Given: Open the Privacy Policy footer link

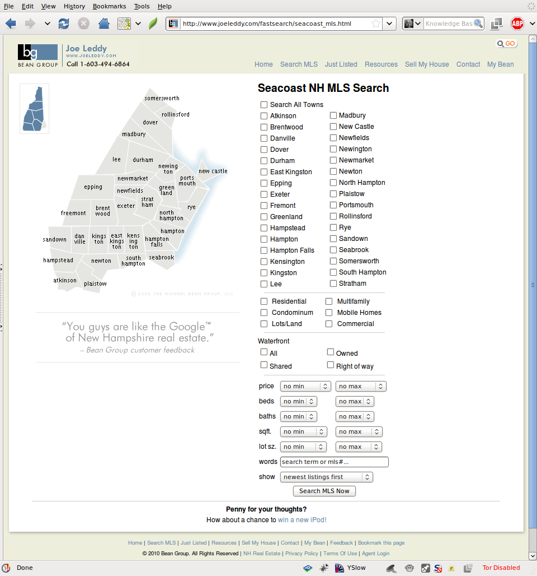Looking at the screenshot, I should [302, 554].
